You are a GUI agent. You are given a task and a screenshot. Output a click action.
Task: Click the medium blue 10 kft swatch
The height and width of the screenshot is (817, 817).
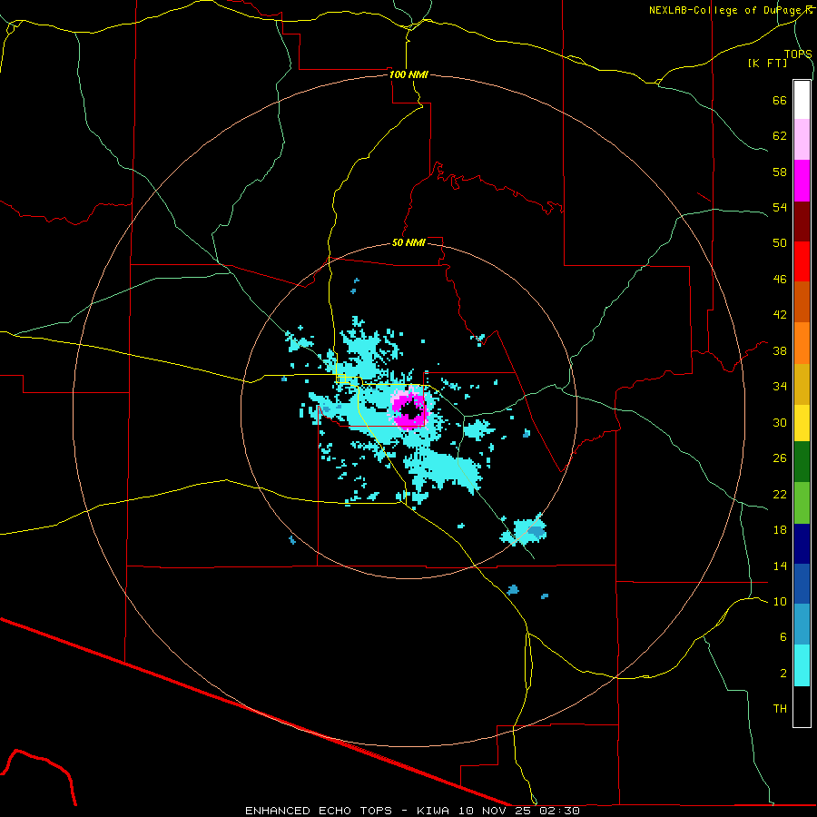(802, 584)
